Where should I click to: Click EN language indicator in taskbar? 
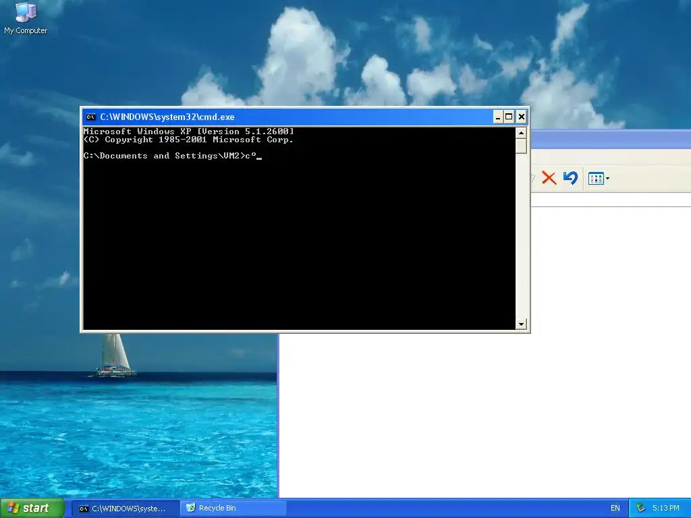click(615, 509)
